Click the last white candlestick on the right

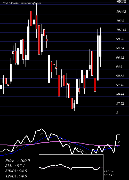click(100, 46)
